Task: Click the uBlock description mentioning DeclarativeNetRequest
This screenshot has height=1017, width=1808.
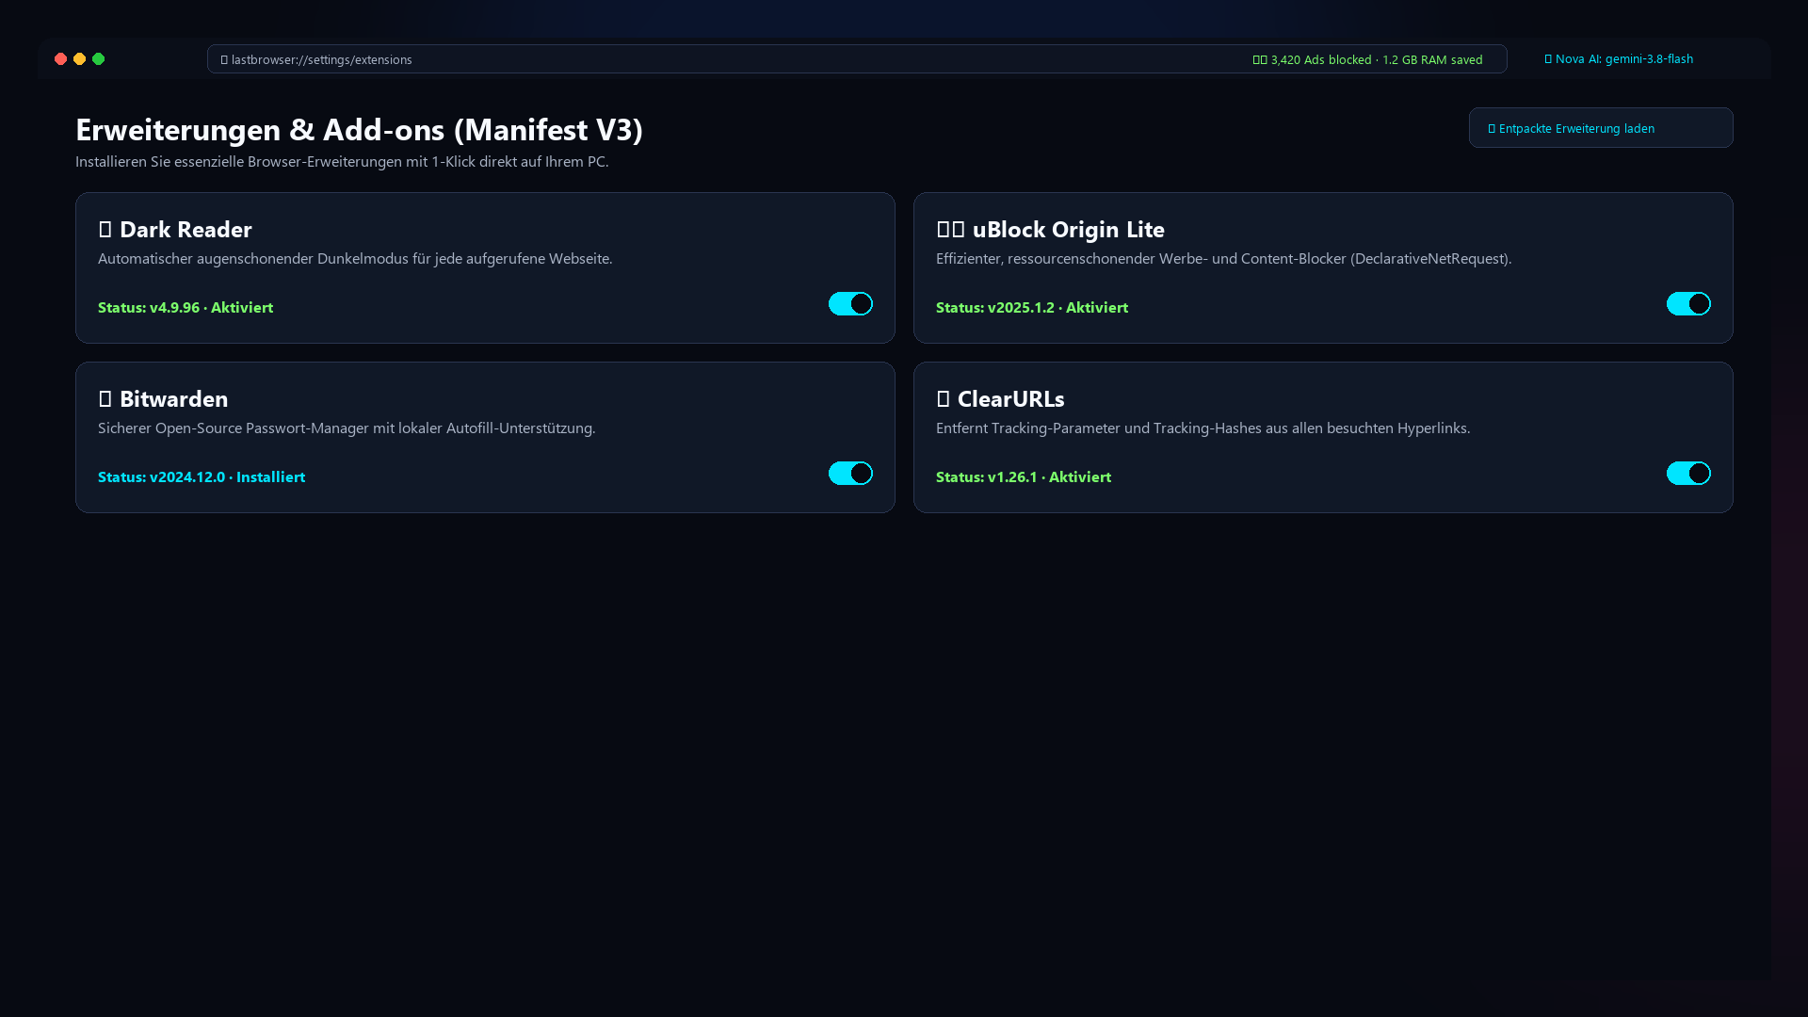Action: coord(1223,258)
